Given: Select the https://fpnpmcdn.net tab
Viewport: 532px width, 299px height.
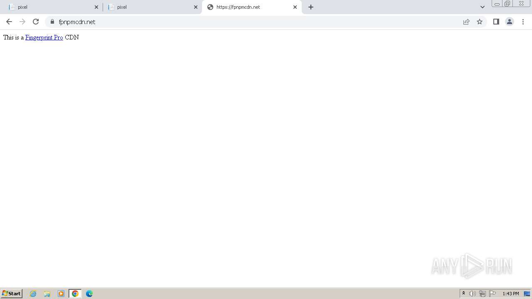Looking at the screenshot, I should click(252, 7).
